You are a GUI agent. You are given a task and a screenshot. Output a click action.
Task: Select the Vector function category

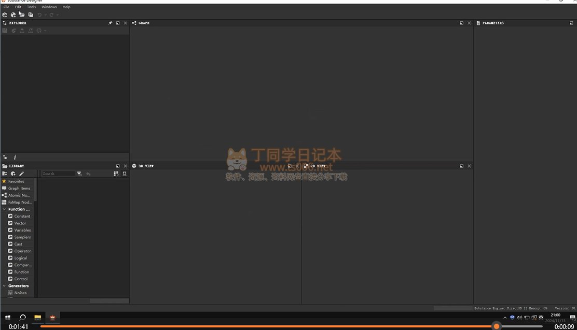tap(21, 223)
